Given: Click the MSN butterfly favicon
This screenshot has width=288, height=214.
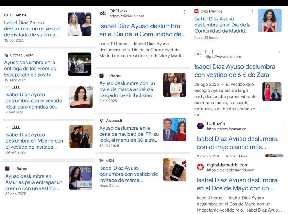Looking at the screenshot, I should point(101,160).
